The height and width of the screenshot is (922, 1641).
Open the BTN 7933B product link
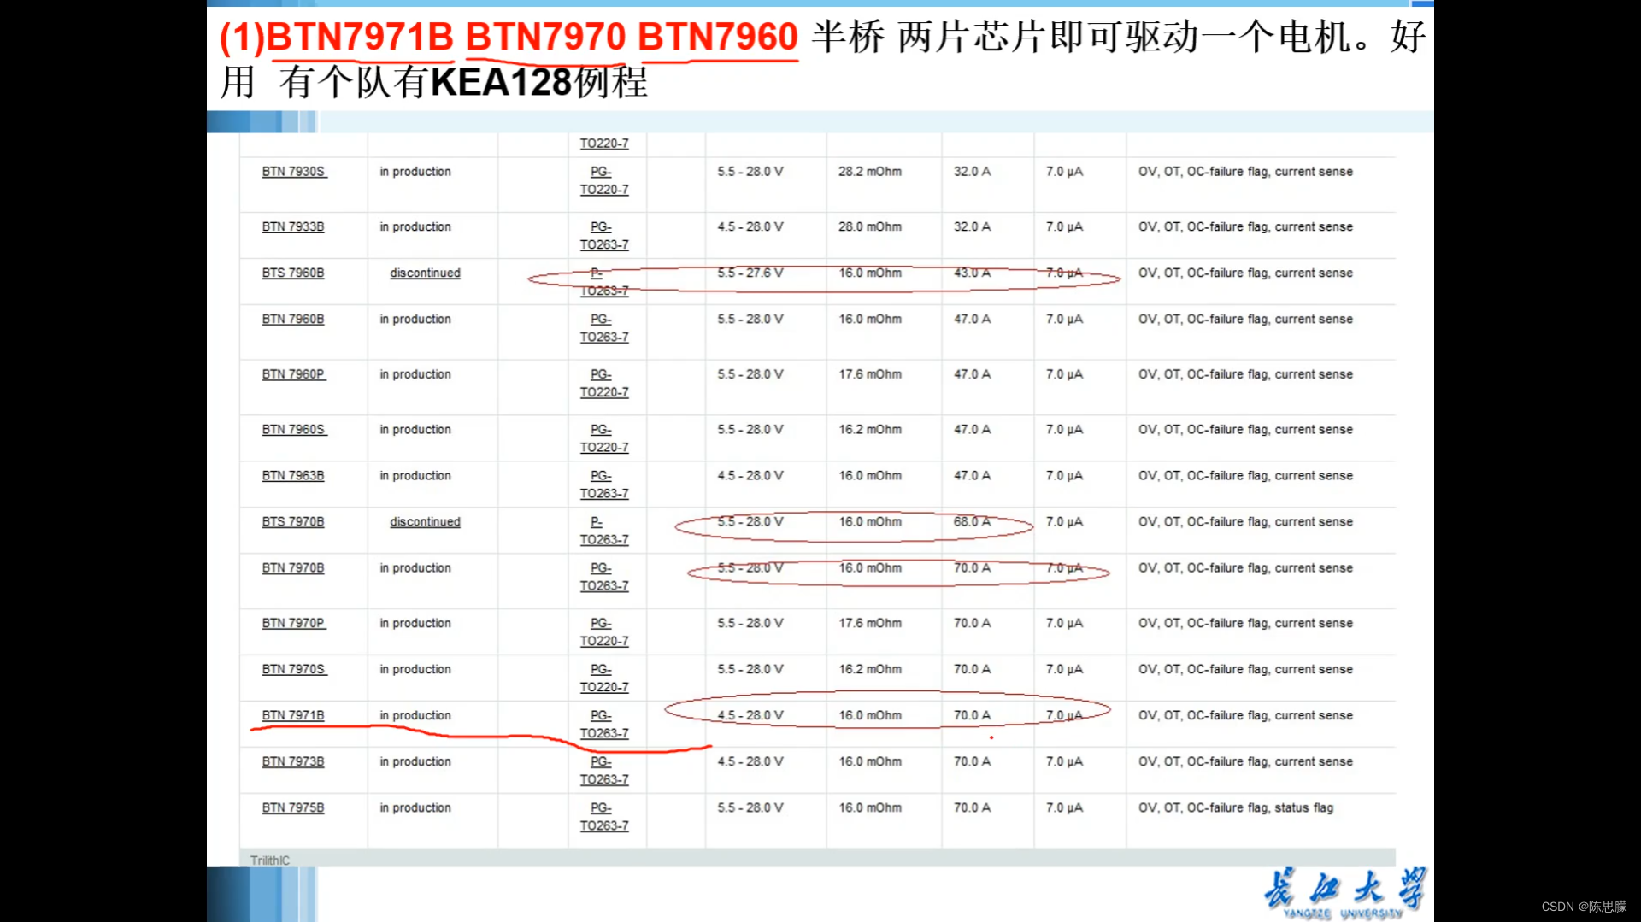coord(293,226)
